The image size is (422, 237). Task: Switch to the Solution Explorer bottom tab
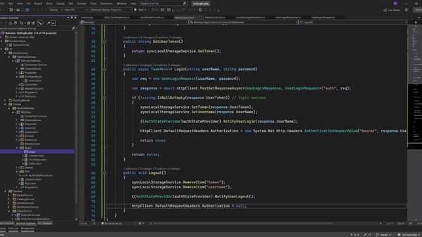coord(26,223)
